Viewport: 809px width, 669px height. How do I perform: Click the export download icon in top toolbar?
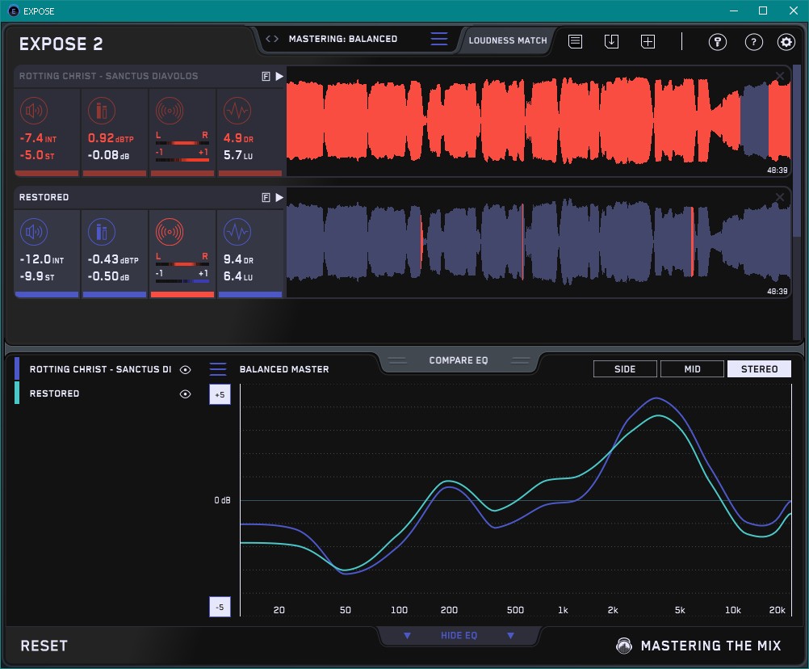[611, 41]
